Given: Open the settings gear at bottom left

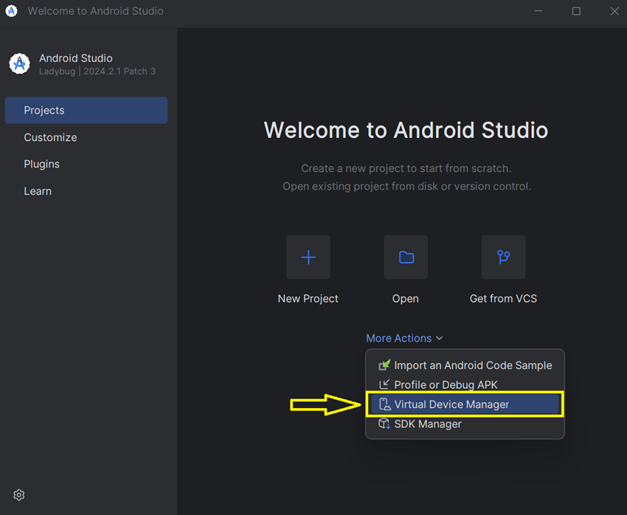Looking at the screenshot, I should (x=18, y=494).
